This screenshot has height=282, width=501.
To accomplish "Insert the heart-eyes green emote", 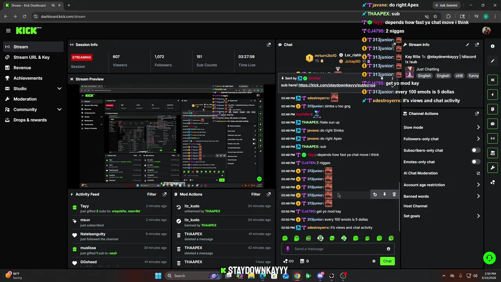I will tap(391, 238).
